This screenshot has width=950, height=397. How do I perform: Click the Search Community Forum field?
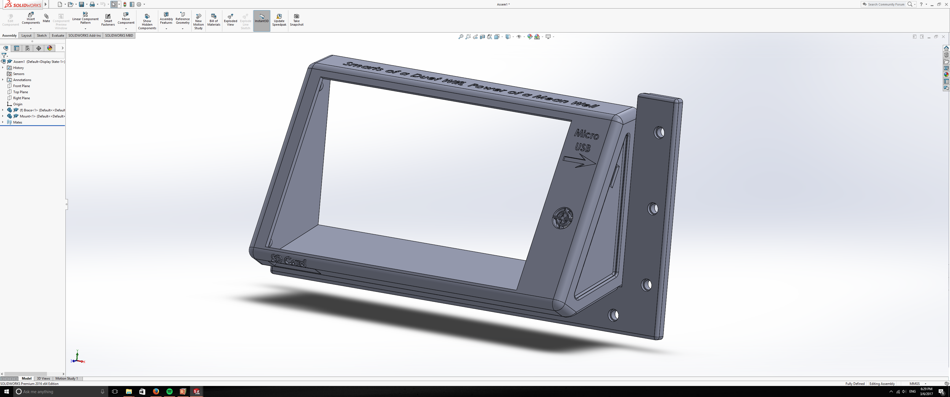click(x=886, y=4)
